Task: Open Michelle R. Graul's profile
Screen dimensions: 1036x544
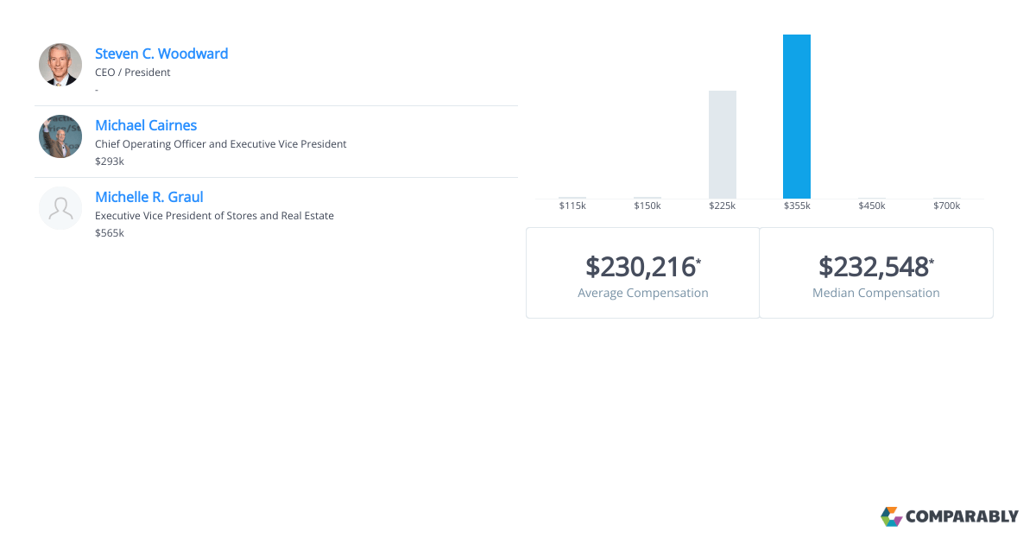Action: click(x=149, y=197)
